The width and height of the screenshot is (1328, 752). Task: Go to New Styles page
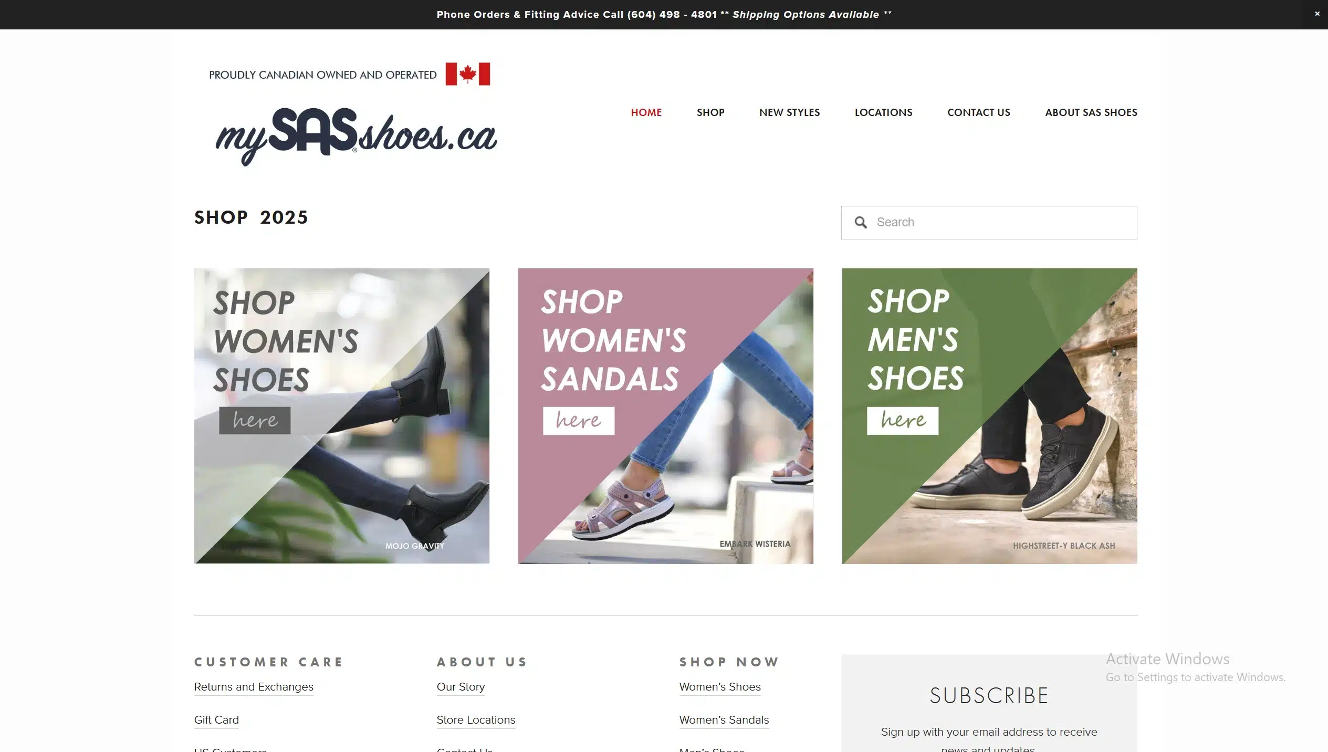(x=789, y=112)
